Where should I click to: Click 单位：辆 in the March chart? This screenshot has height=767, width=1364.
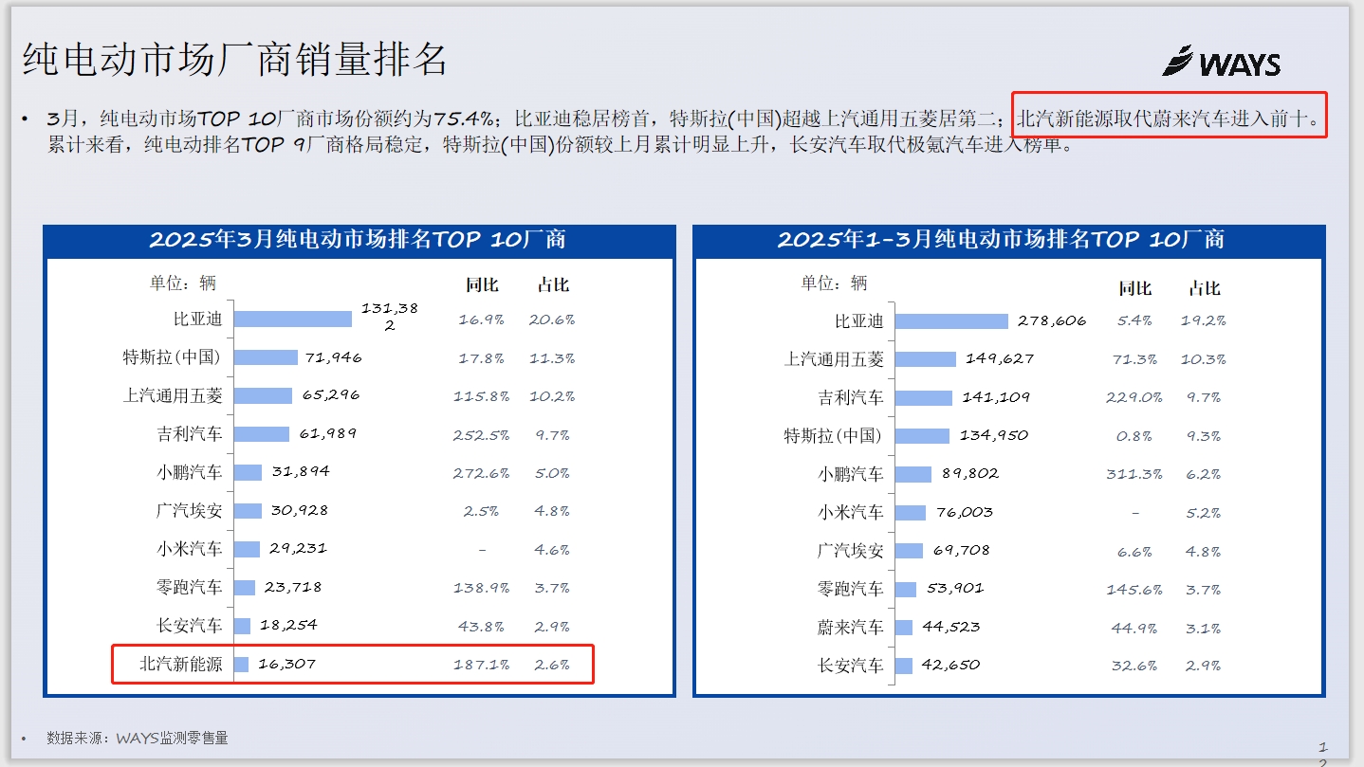coord(182,283)
